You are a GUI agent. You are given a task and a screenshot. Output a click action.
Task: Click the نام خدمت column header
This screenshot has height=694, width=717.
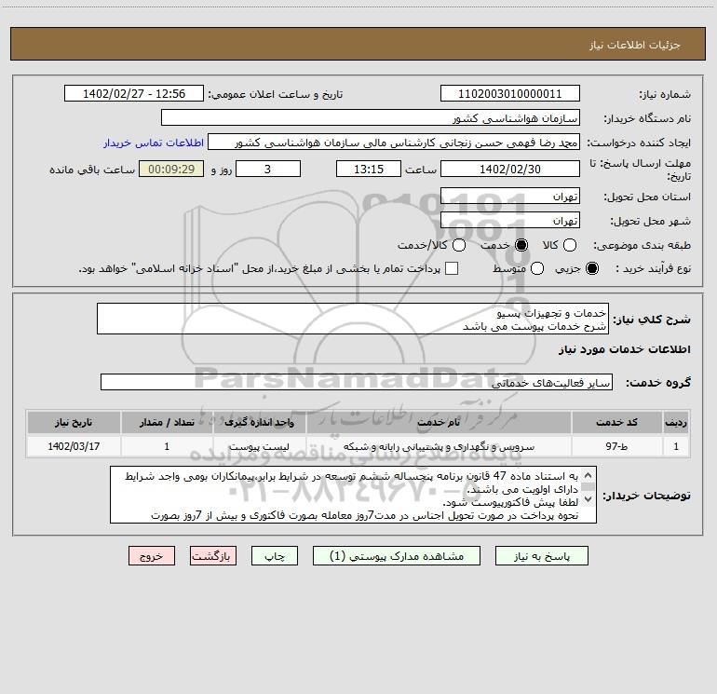(439, 422)
